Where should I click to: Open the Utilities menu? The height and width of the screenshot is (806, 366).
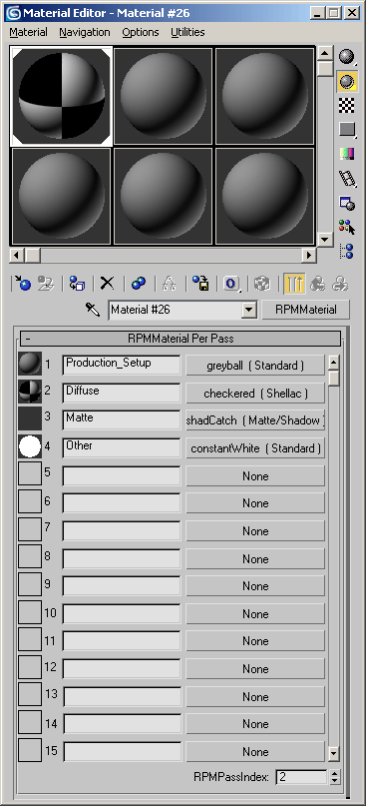pyautogui.click(x=187, y=32)
